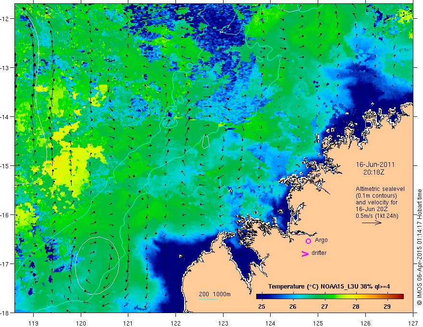
Task: Click the 'and velocity for' text
Action: [x=376, y=202]
